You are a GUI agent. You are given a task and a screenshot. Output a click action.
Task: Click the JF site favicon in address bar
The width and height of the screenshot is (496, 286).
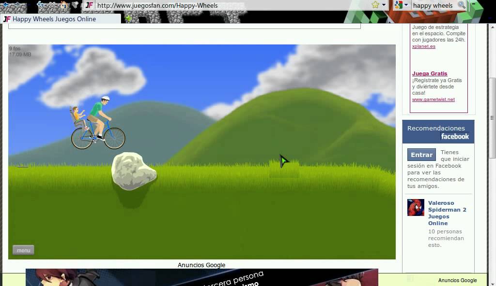[90, 5]
